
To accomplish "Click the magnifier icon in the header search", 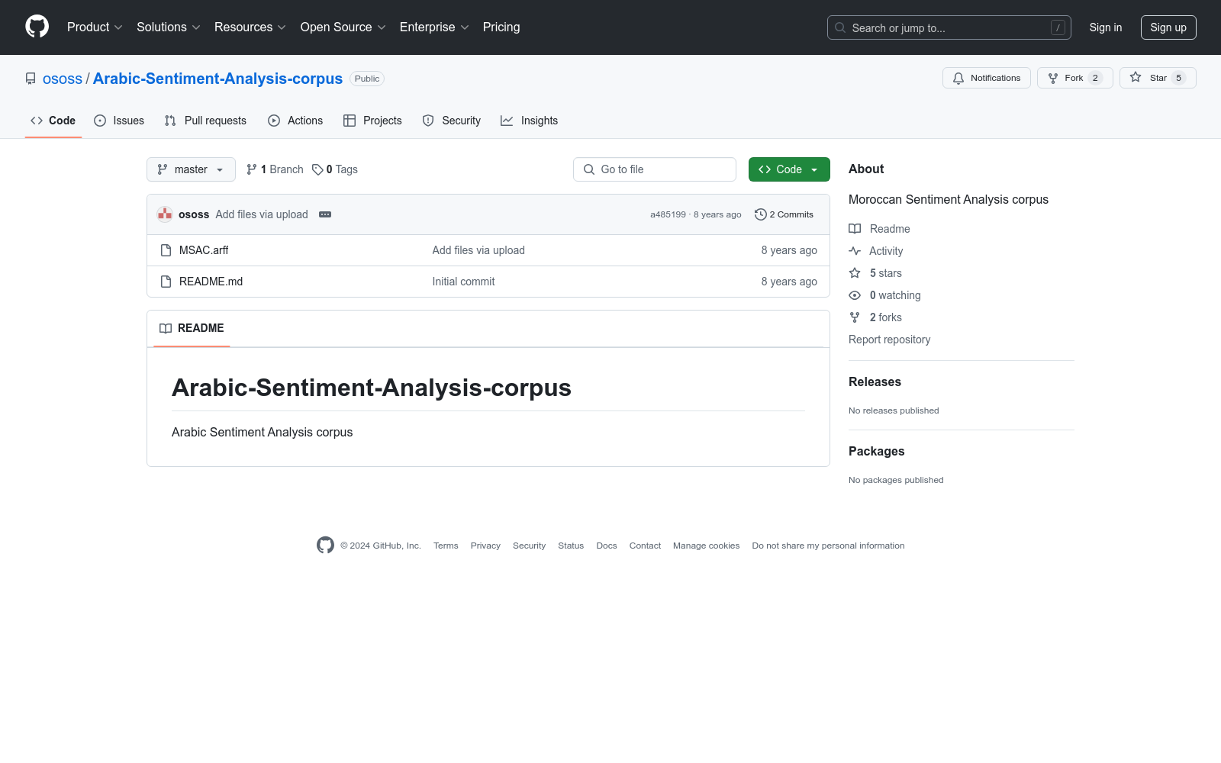I will coord(840,27).
